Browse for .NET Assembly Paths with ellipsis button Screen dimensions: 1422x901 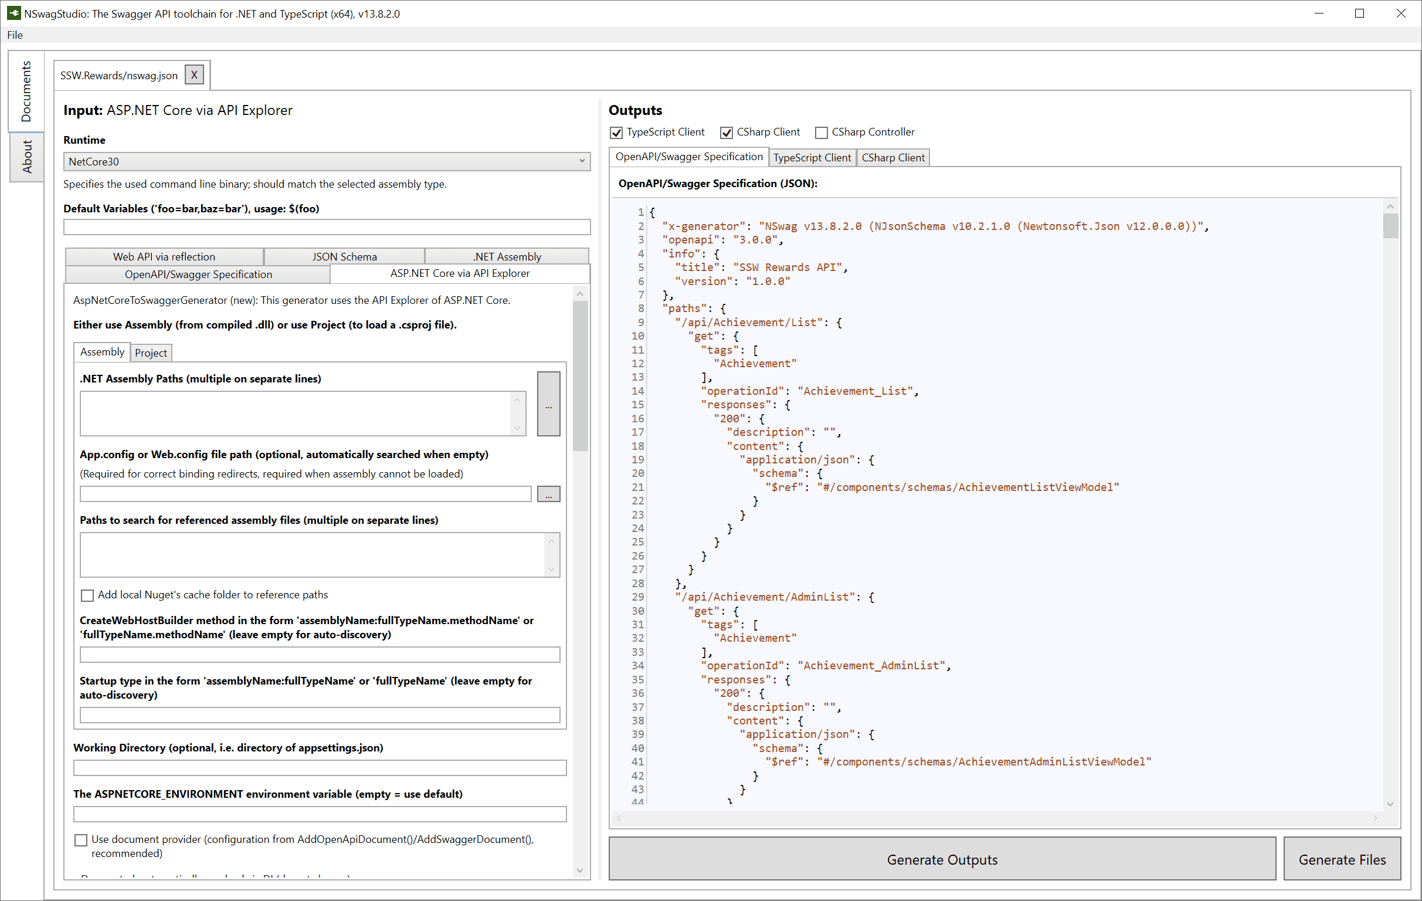tap(548, 404)
